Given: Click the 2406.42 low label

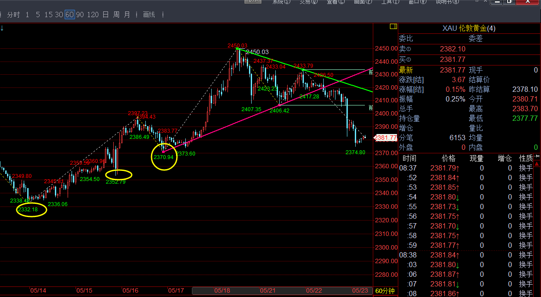Looking at the screenshot, I should 279,111.
